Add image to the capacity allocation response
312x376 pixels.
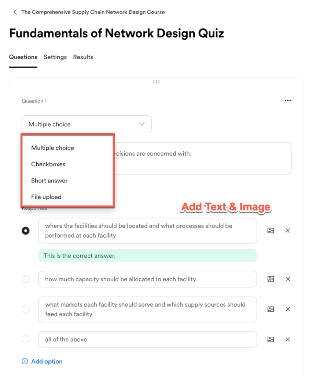click(271, 279)
